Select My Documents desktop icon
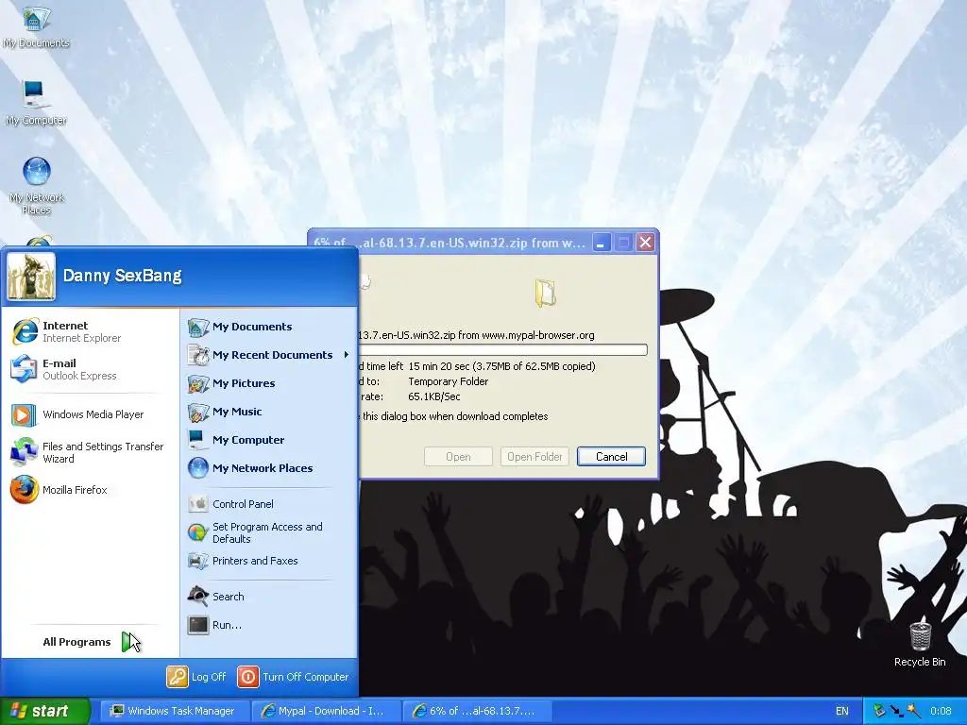The image size is (967, 725). click(x=36, y=25)
